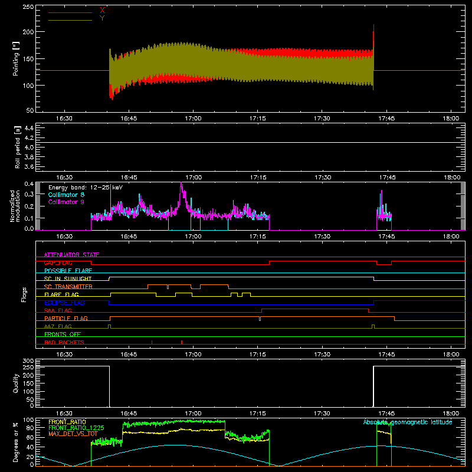
Task: Select the olive Y legend line sample
Action: [70, 20]
